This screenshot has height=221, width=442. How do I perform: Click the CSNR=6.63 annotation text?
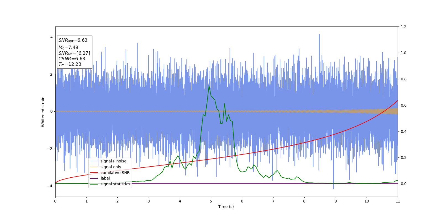[72, 59]
